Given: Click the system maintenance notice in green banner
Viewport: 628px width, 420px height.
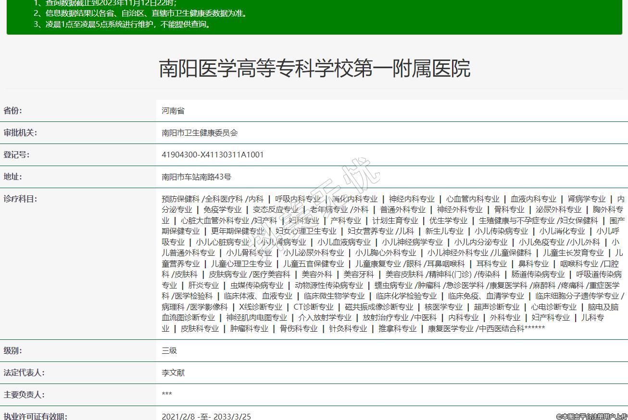Looking at the screenshot, I should click(x=123, y=24).
